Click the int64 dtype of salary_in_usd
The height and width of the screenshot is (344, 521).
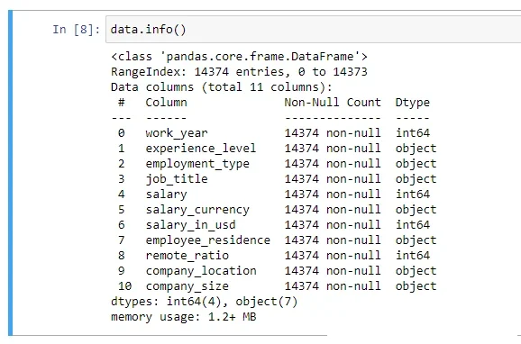tap(412, 225)
